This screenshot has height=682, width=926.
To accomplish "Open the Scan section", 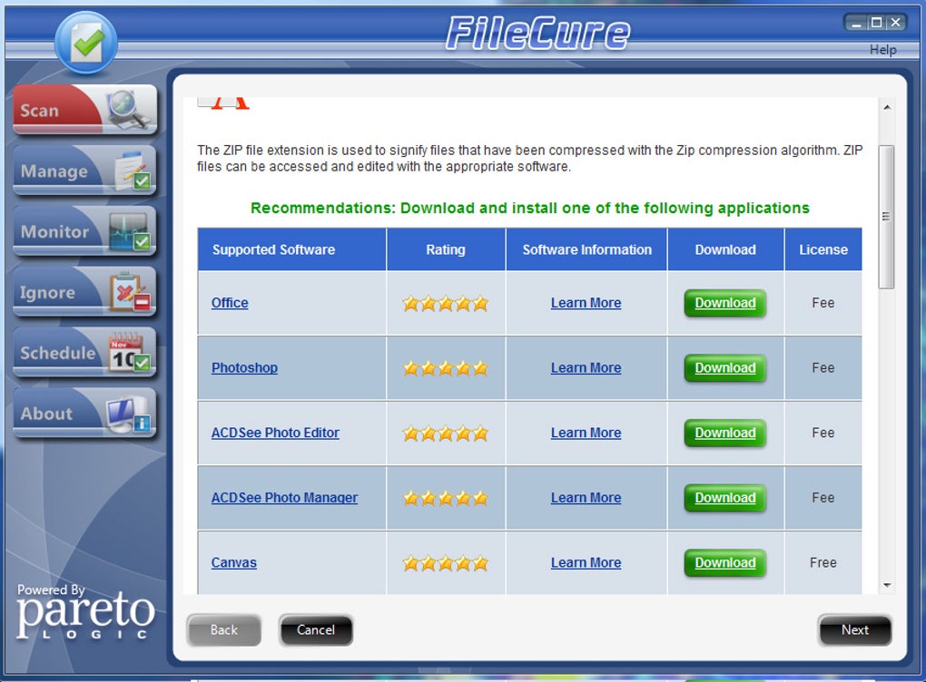I will tap(85, 110).
